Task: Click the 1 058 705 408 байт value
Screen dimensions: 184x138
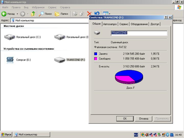Action: [x=134, y=59]
